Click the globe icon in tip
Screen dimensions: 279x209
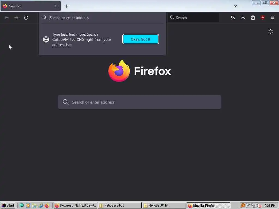46,39
